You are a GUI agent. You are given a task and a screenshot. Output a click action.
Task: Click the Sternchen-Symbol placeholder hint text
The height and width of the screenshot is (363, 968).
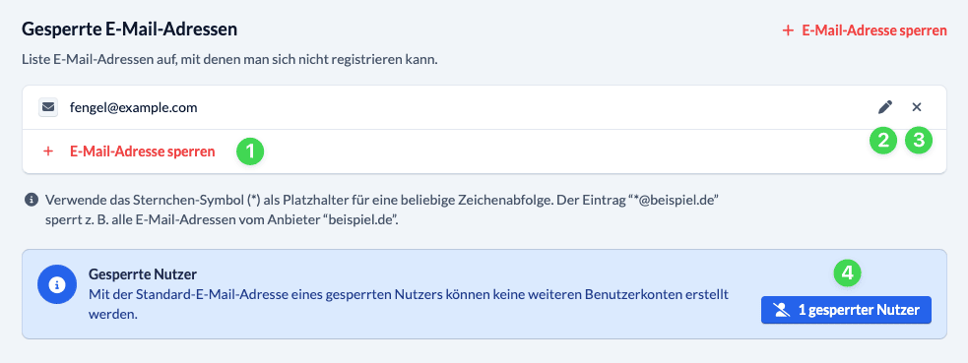point(381,211)
